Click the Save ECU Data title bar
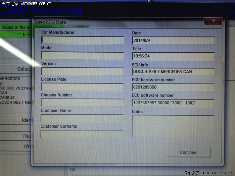235x176 pixels. [x=119, y=22]
